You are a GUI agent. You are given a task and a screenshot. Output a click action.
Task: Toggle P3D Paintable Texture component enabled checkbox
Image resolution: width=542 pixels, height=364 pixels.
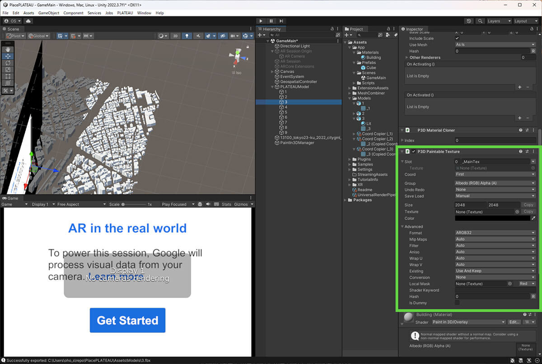click(414, 151)
